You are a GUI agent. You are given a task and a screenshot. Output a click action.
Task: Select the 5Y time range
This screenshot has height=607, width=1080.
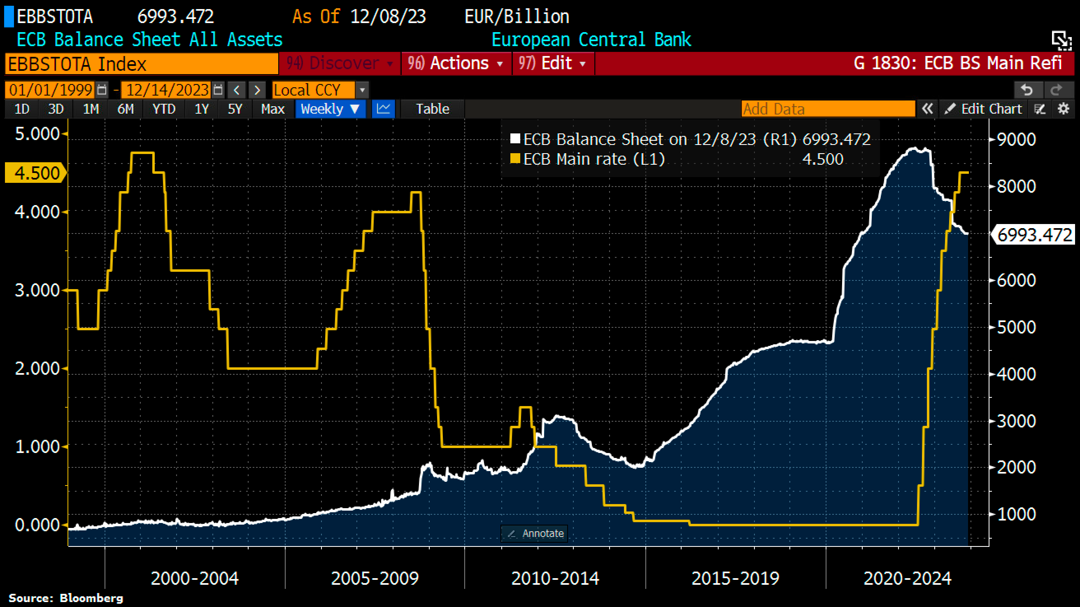[235, 109]
